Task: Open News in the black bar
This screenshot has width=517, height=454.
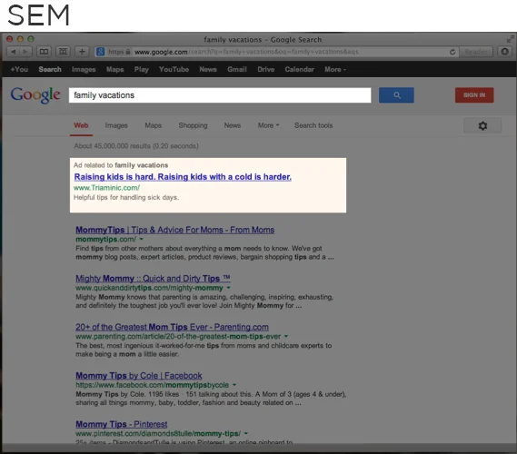Action: [x=208, y=70]
